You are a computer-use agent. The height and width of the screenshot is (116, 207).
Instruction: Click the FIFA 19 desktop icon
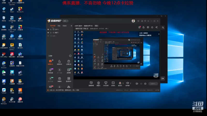[x=12, y=73]
